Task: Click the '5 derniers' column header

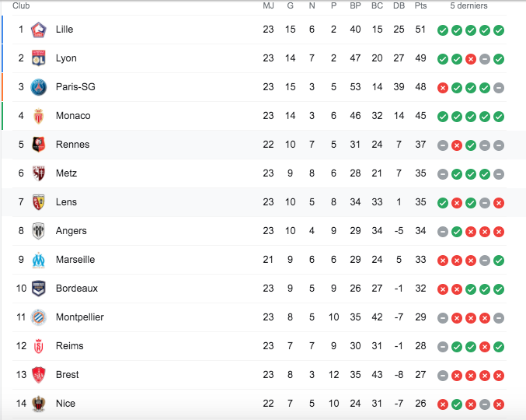Action: point(469,6)
